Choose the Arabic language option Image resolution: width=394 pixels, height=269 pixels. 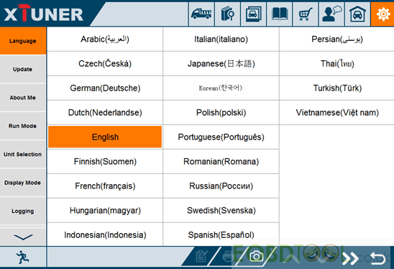(x=105, y=40)
